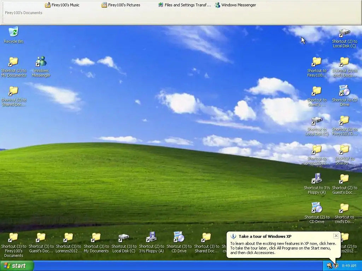Select Shortcut (2) to My Documents icon

pos(14,67)
